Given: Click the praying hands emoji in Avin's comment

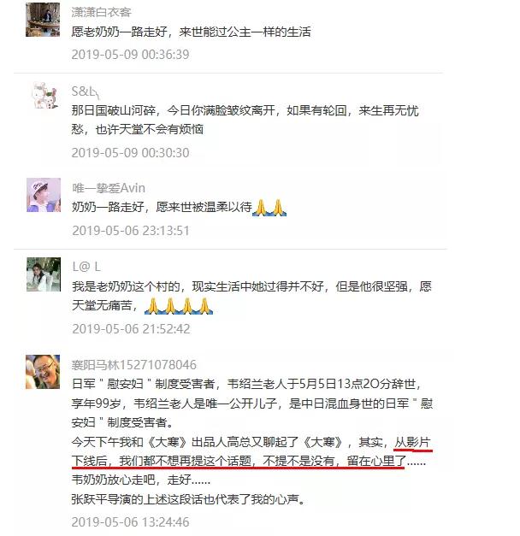Looking at the screenshot, I should (x=269, y=208).
